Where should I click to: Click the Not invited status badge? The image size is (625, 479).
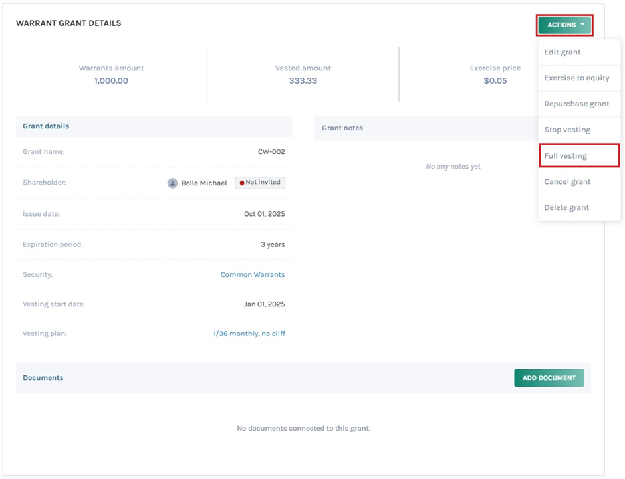[x=260, y=183]
